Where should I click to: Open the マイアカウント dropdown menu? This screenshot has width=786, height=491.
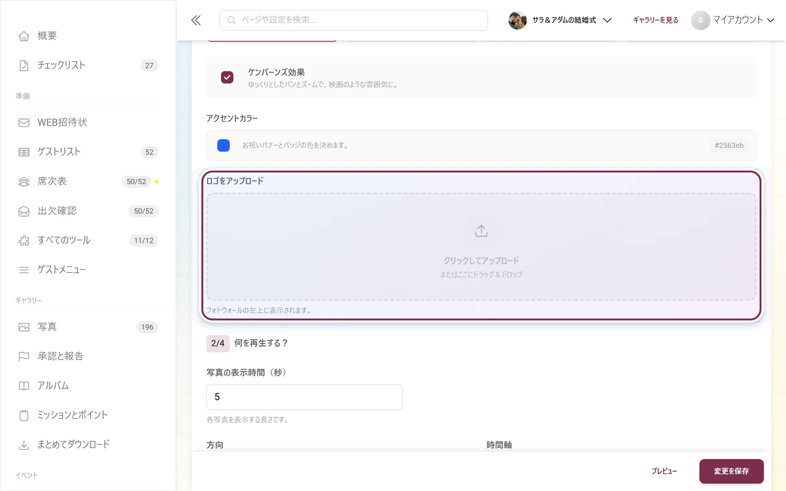[x=733, y=20]
